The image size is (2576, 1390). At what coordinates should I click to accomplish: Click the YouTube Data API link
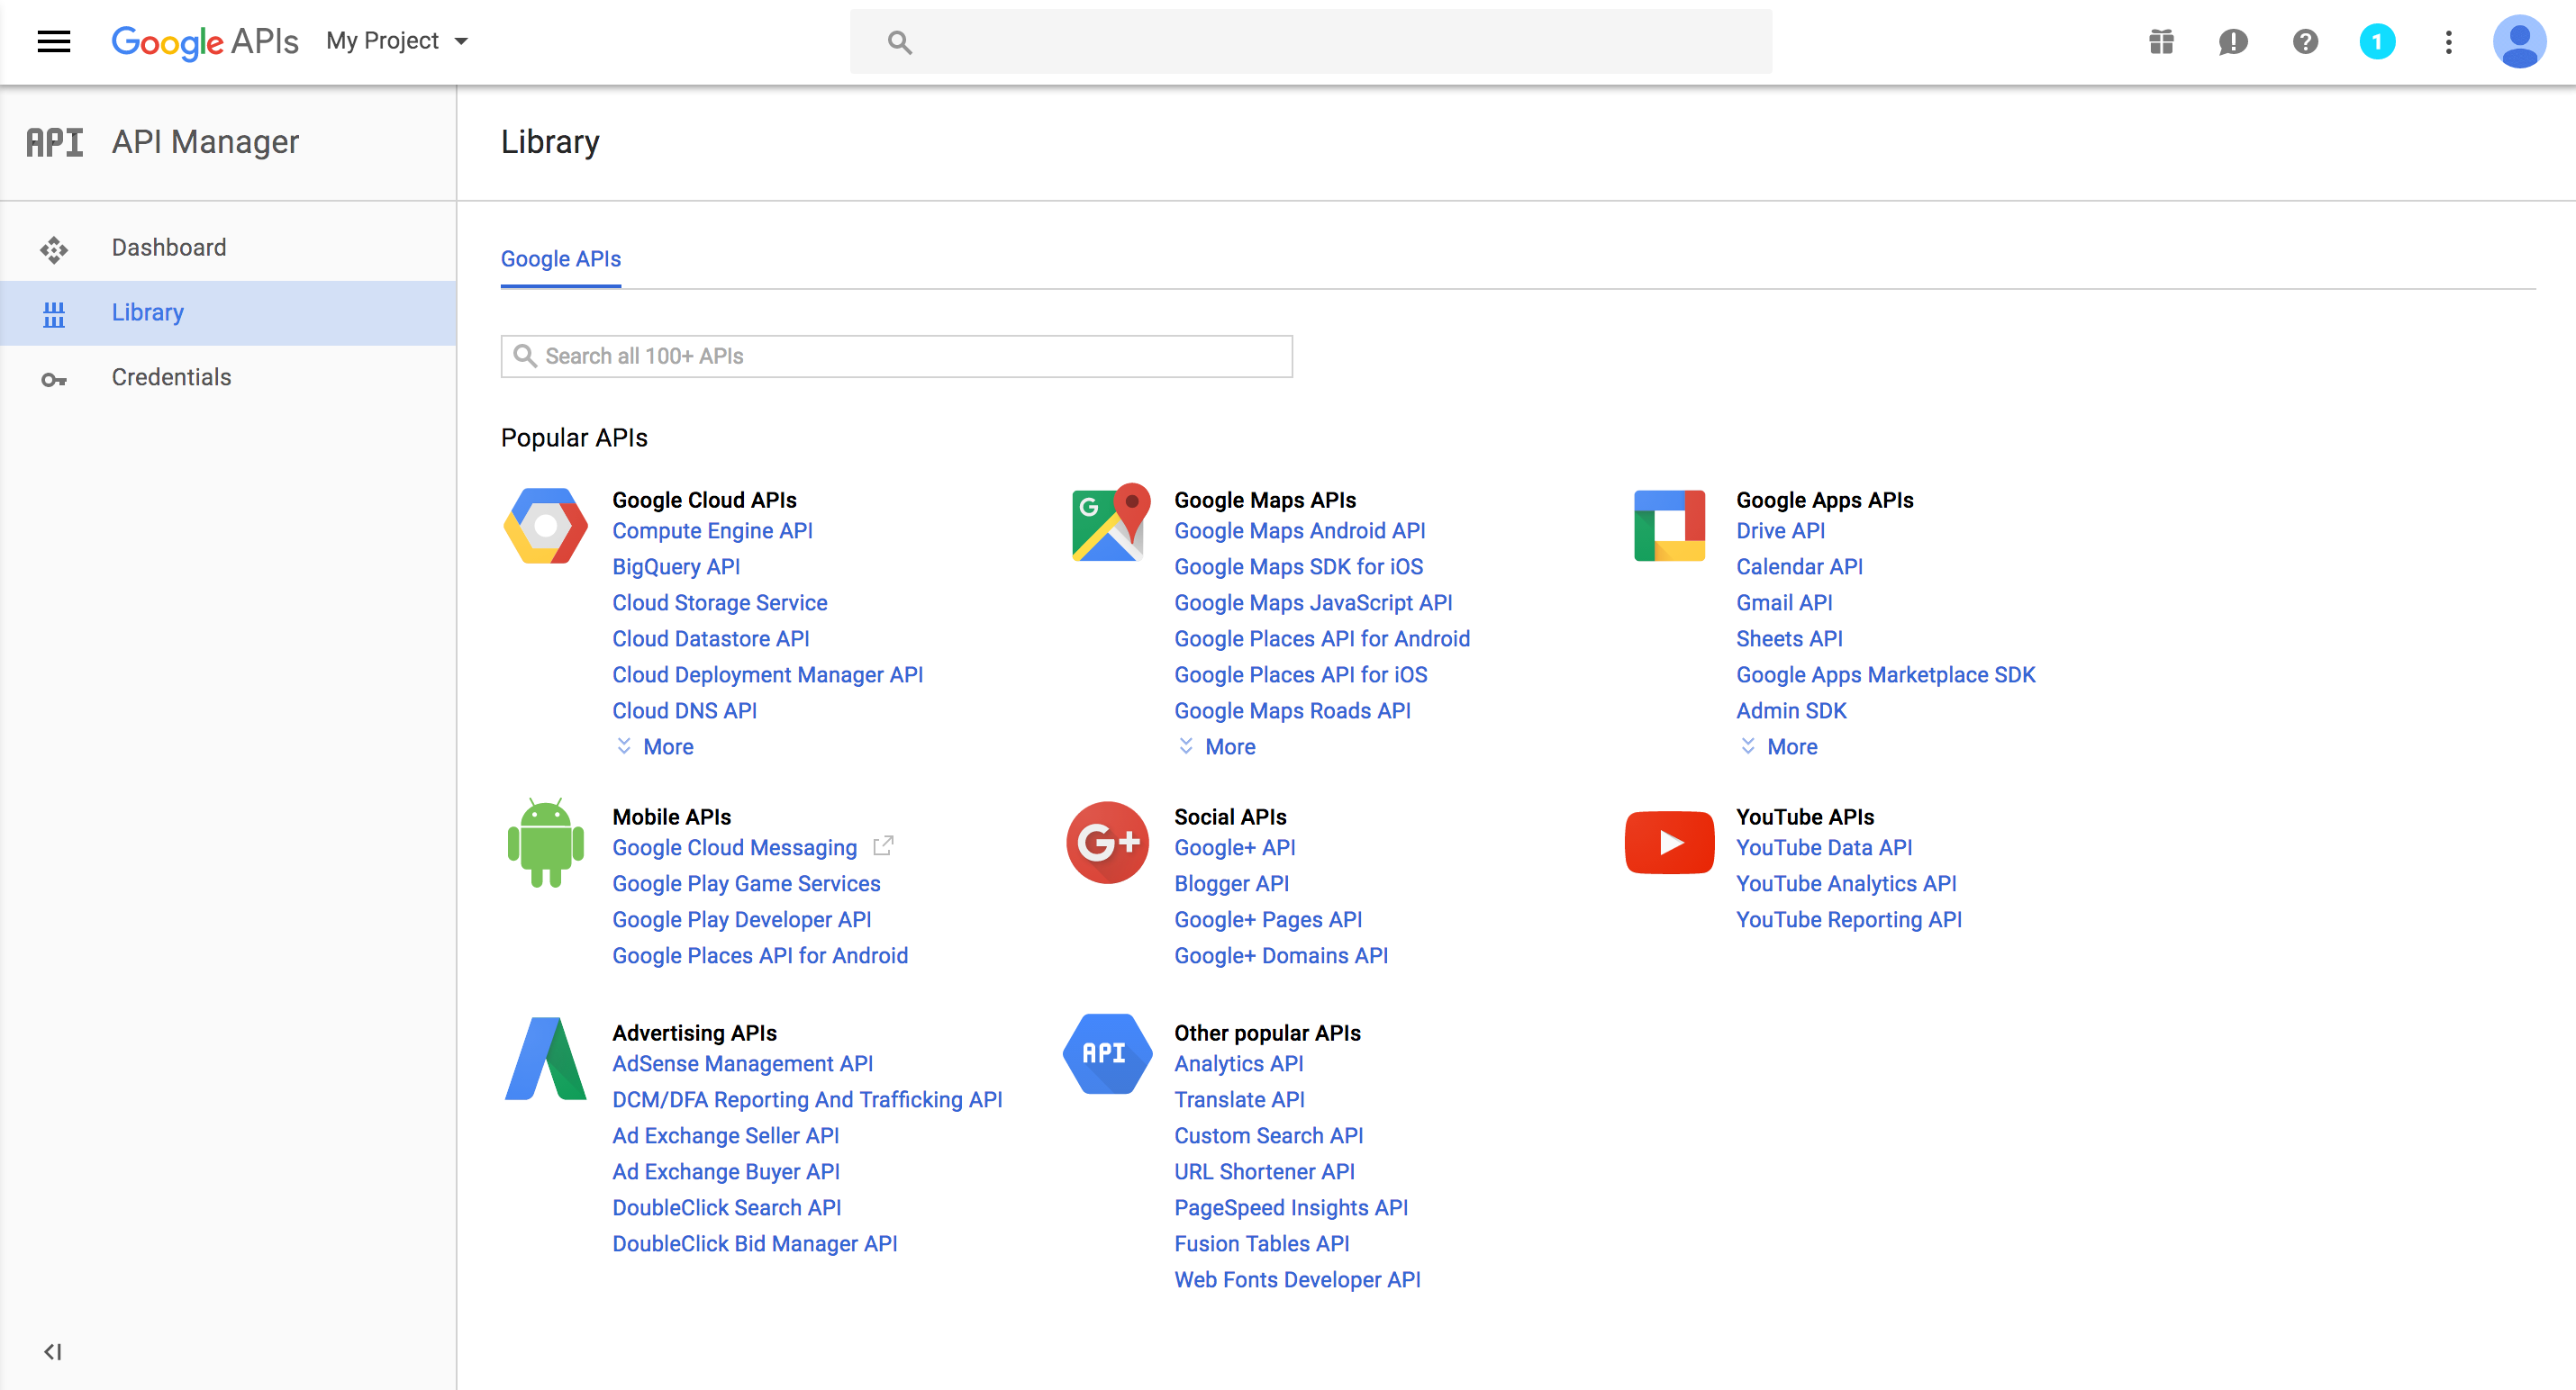1819,847
